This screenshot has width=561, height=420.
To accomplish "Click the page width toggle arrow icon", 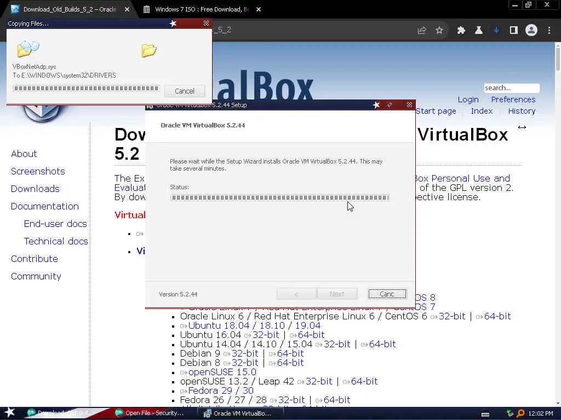I will 522,127.
